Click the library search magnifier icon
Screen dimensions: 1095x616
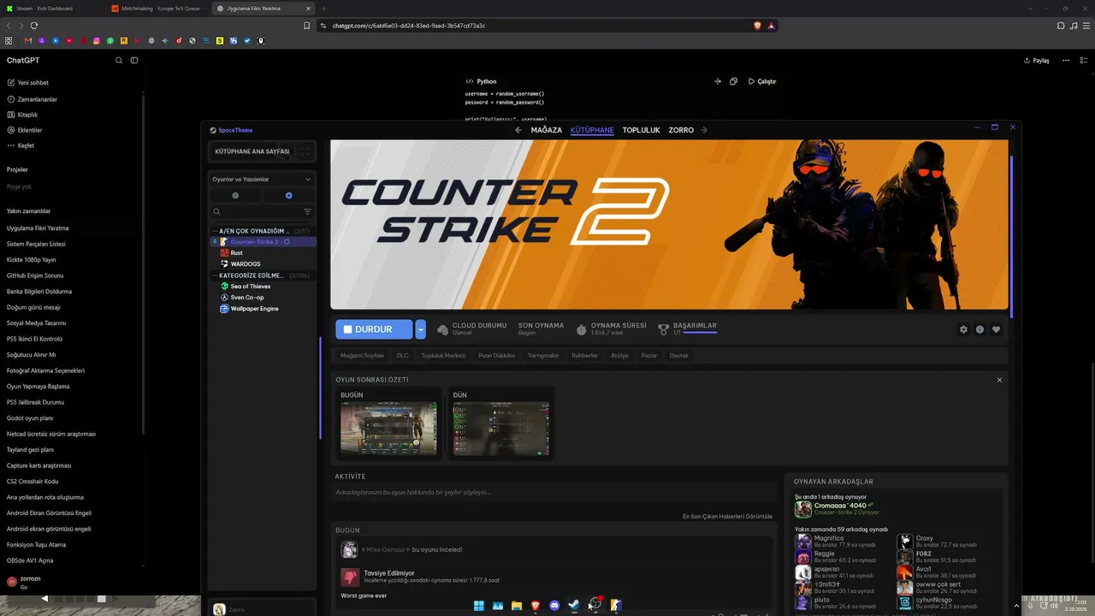pos(216,211)
